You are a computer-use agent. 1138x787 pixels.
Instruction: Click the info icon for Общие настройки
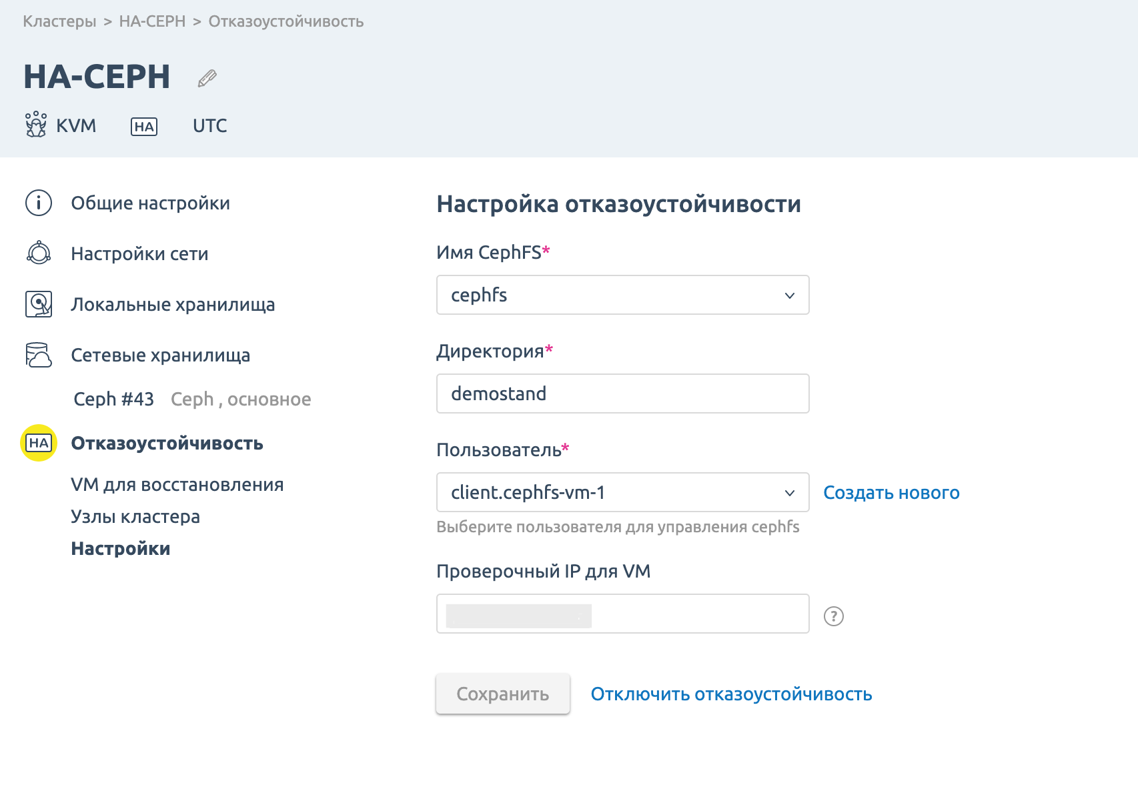point(39,203)
